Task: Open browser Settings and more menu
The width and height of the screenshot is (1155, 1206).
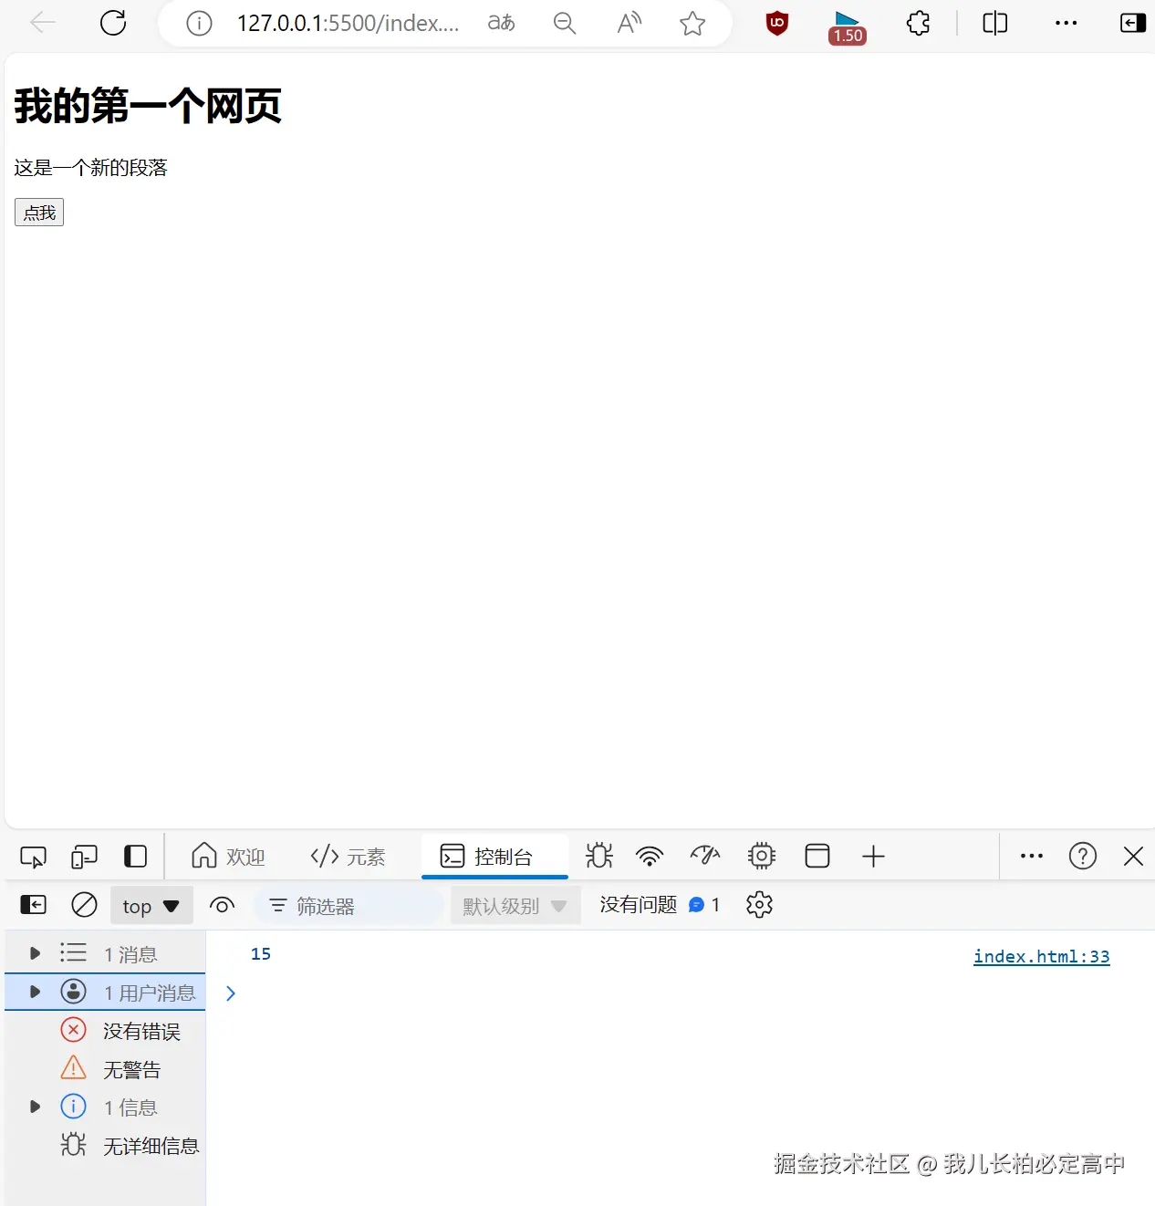Action: coord(1066,23)
